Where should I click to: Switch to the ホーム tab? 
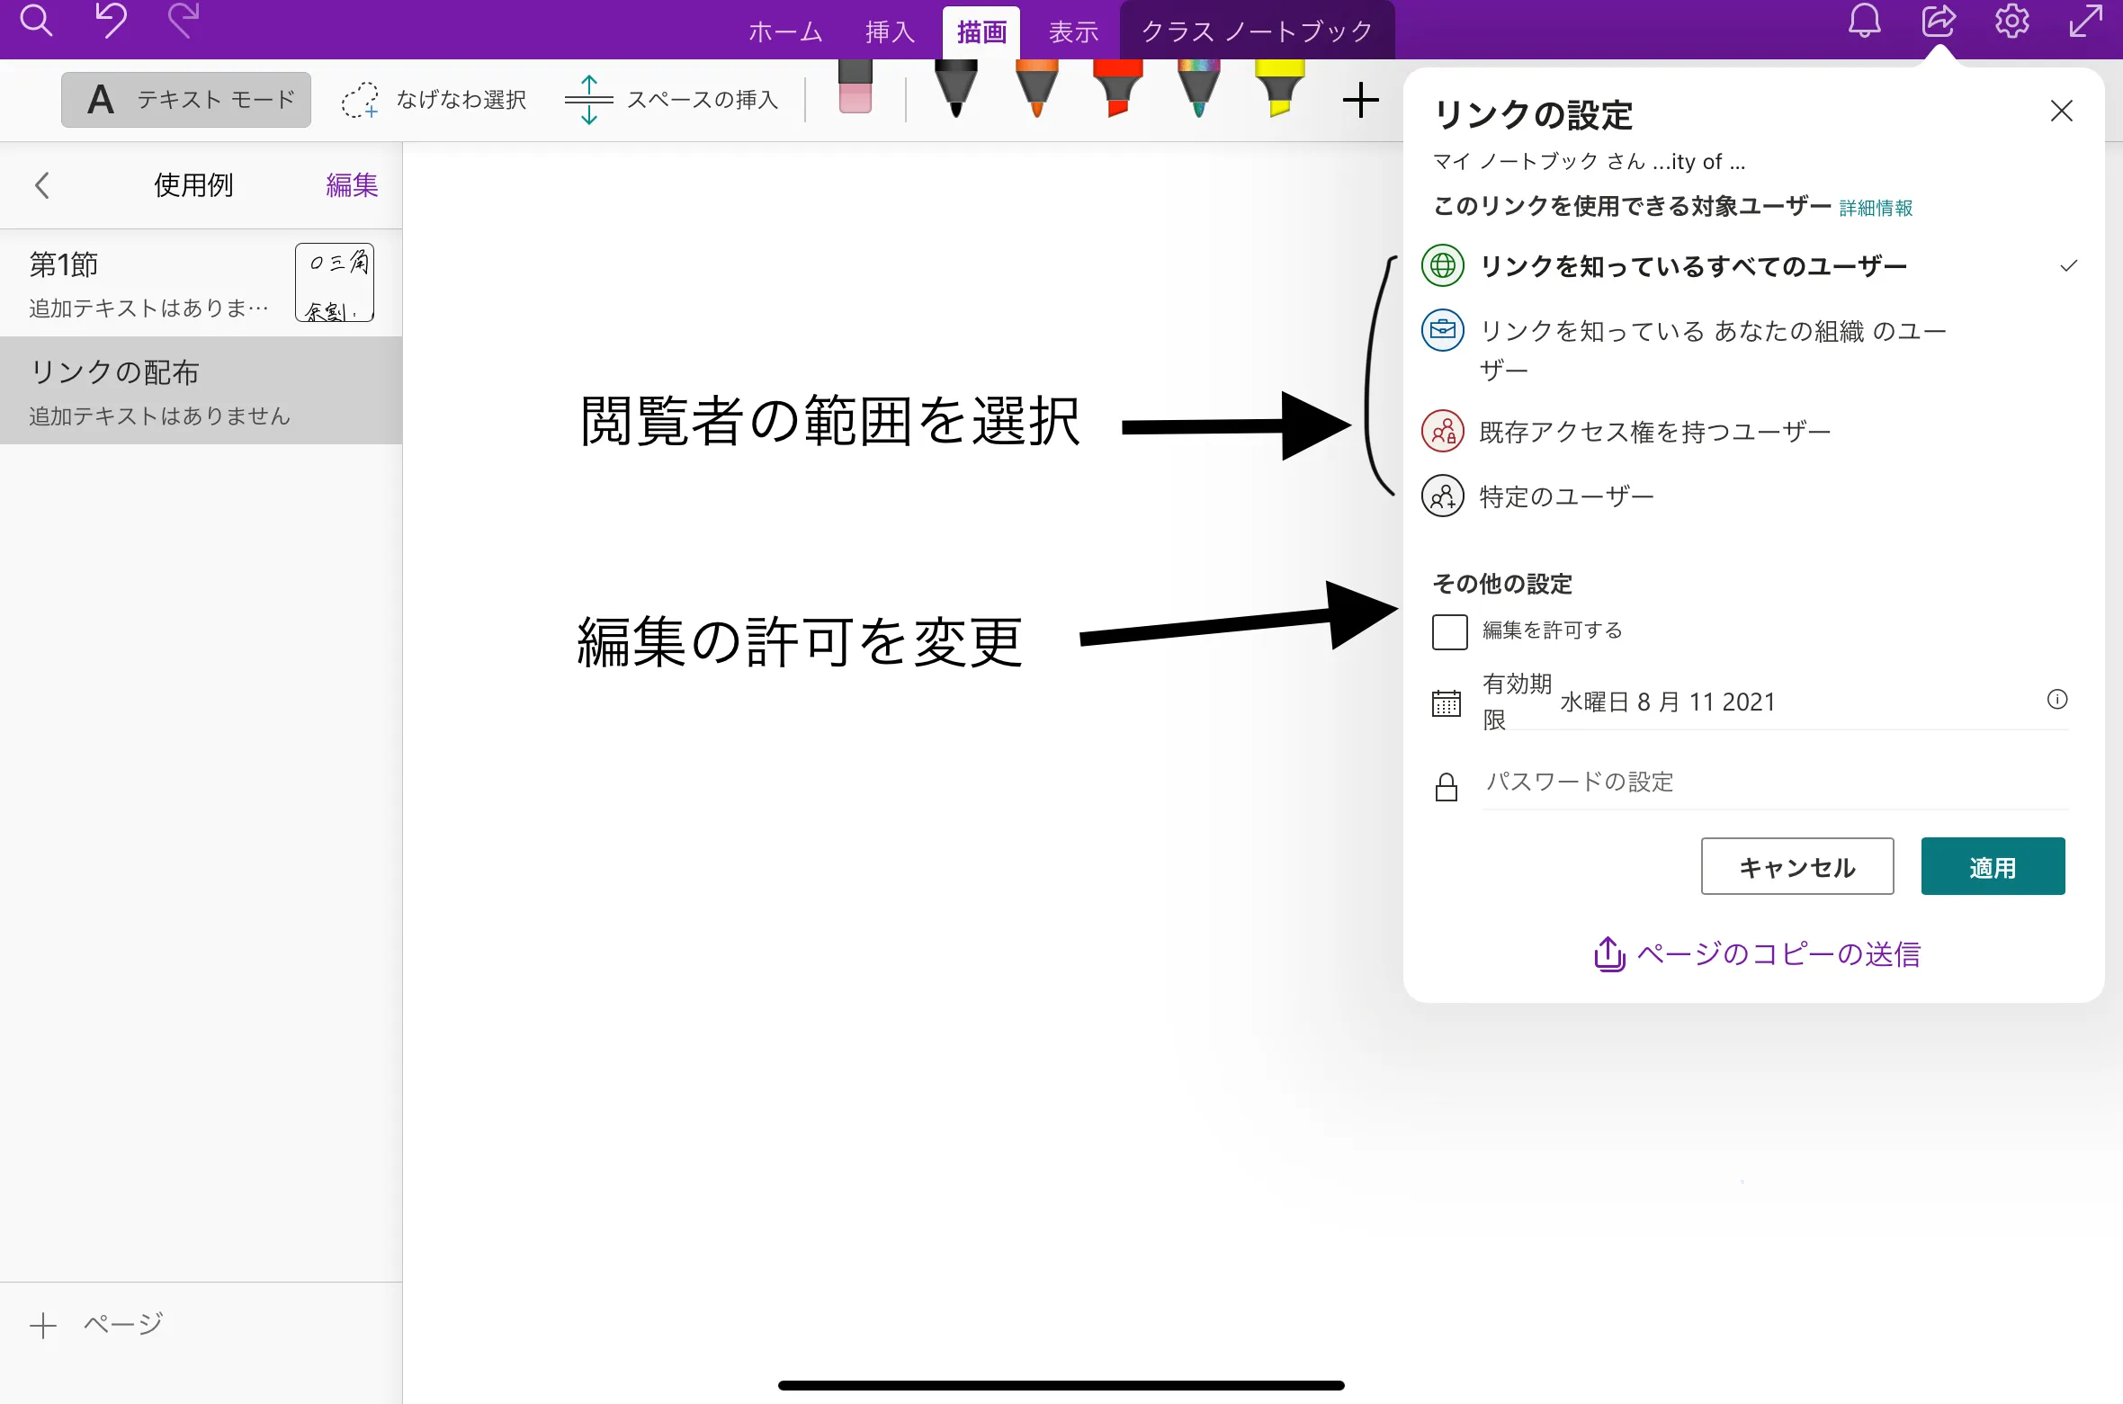point(784,32)
